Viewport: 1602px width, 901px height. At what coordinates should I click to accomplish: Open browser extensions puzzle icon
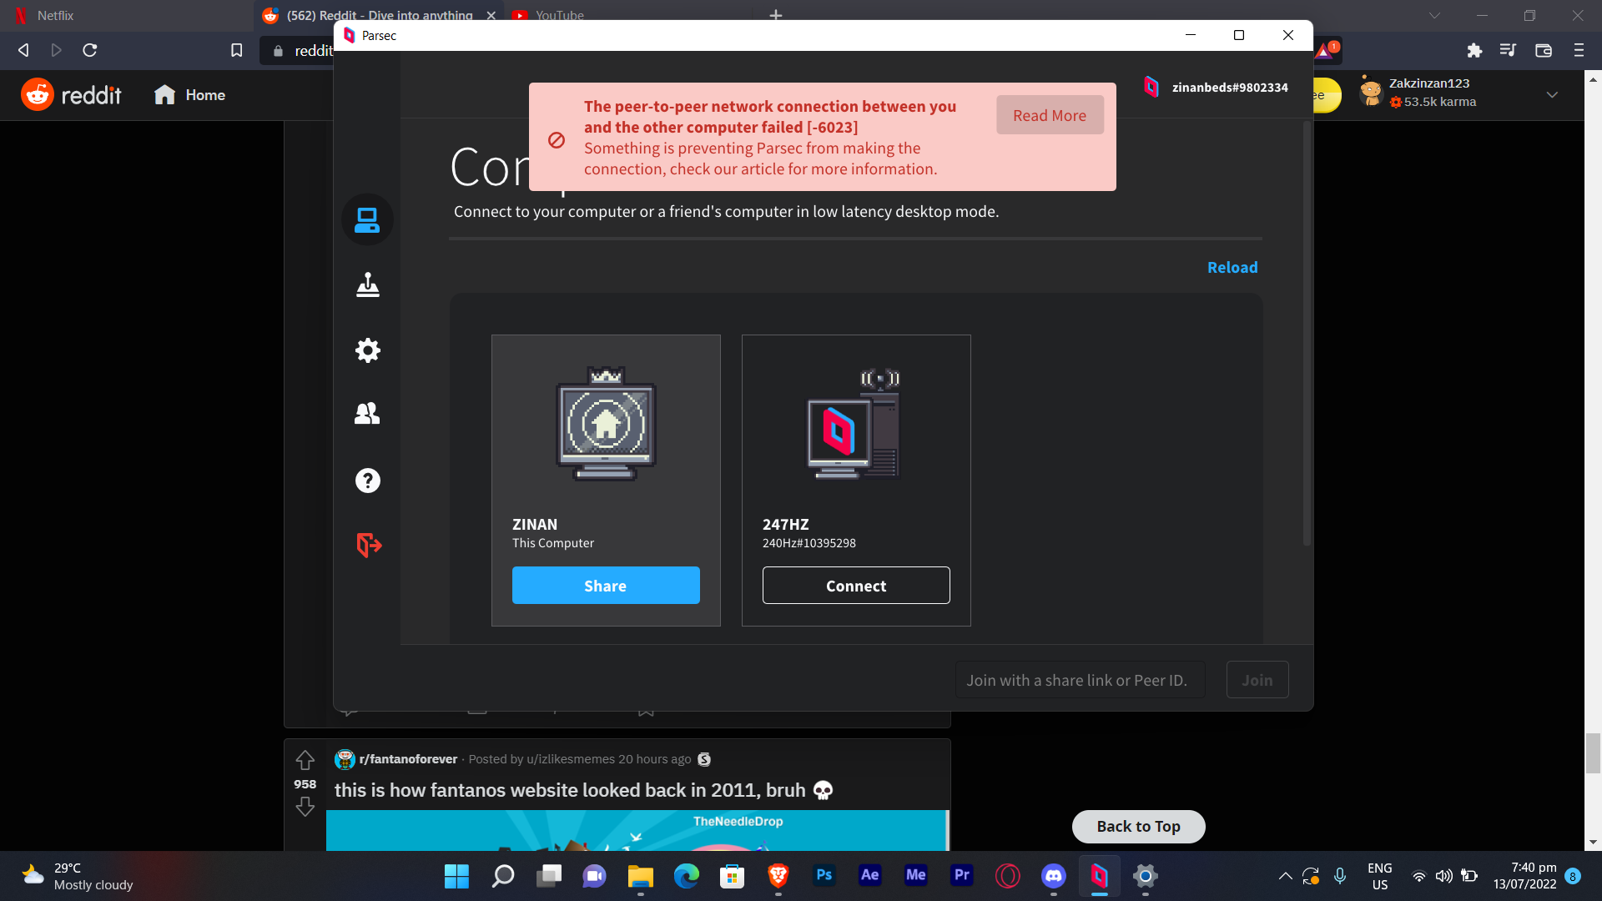[1474, 50]
